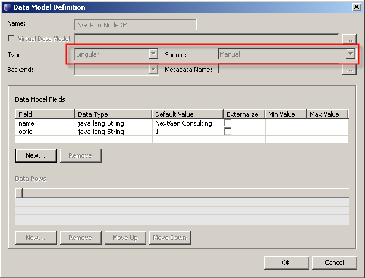The width and height of the screenshot is (365, 278).
Task: Open the Source dropdown showing Manual
Action: pos(350,54)
